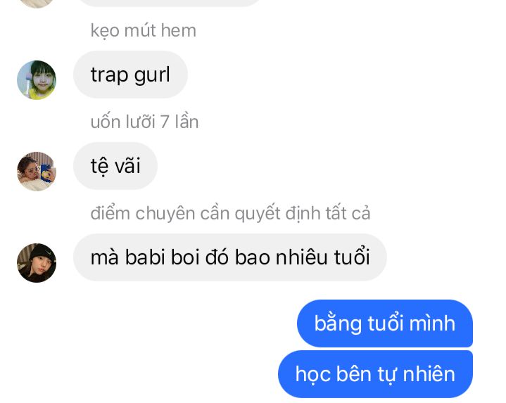Tap the cut-off gray bubble at top

click(170, 3)
